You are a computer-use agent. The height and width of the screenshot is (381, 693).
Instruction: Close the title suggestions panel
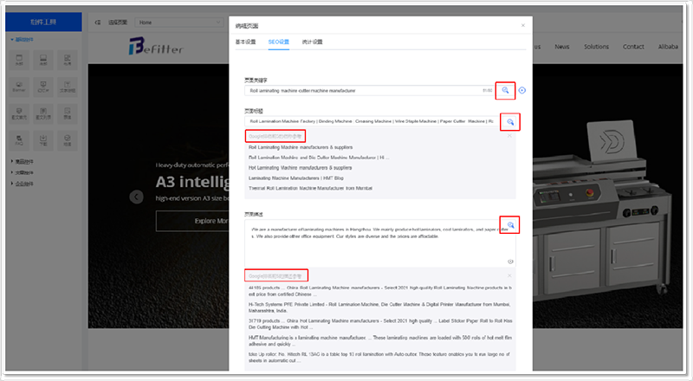[509, 136]
